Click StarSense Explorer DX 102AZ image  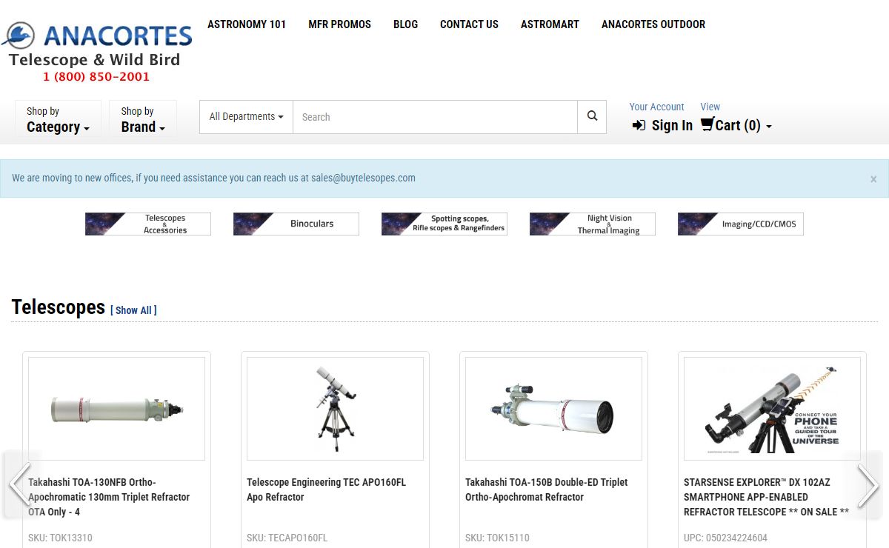[772, 409]
